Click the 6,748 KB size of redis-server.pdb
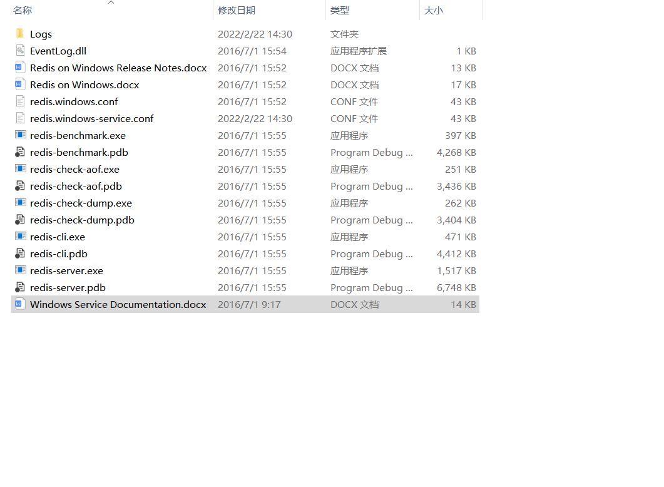The height and width of the screenshot is (487, 664). click(x=456, y=288)
